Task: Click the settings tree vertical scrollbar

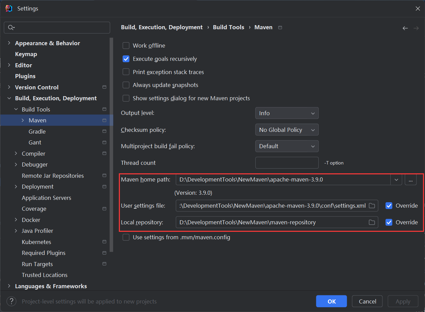Action: coord(111,144)
